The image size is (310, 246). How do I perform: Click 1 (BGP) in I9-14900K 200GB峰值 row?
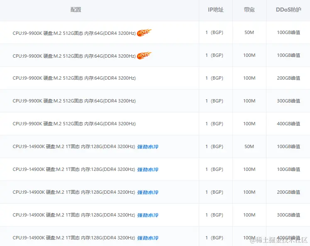pos(214,192)
